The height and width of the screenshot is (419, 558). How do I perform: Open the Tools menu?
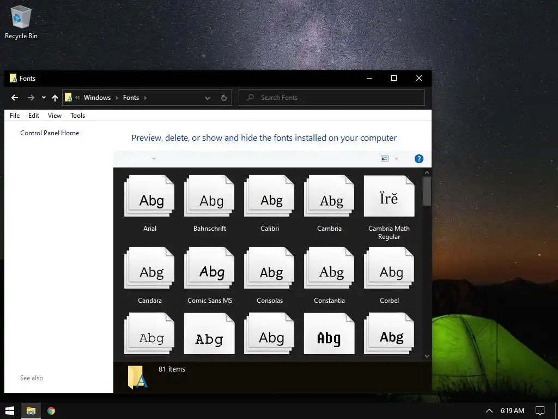click(77, 116)
